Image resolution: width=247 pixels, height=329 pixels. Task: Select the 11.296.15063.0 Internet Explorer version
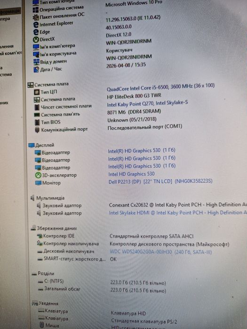coord(133,18)
